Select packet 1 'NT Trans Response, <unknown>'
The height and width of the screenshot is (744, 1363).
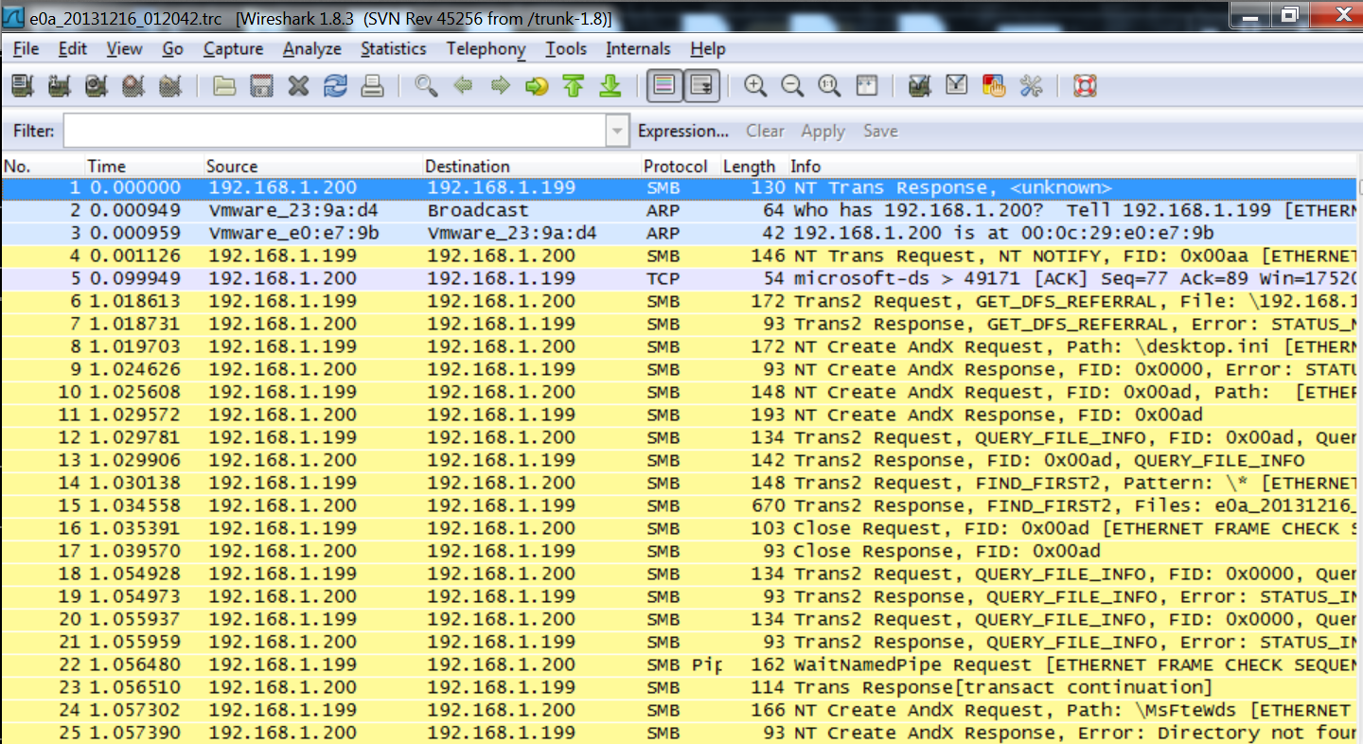pos(681,187)
